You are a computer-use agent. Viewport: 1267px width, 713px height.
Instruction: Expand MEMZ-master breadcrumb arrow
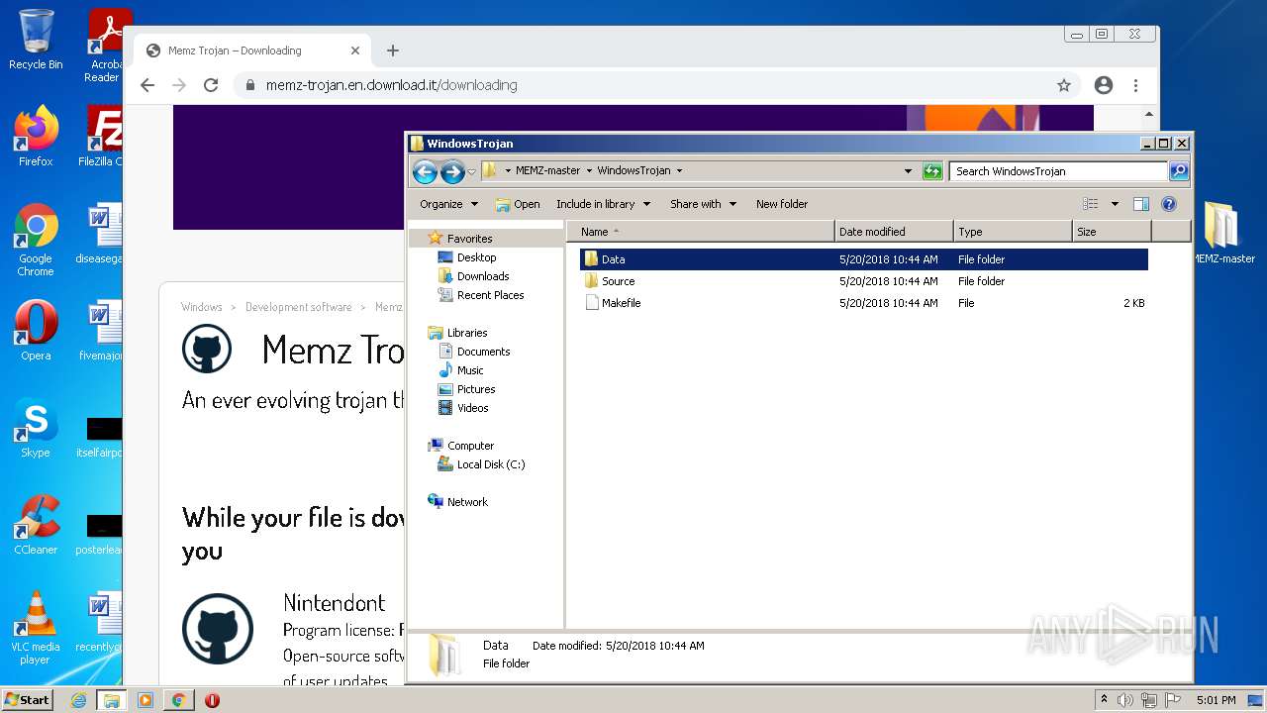pos(591,171)
